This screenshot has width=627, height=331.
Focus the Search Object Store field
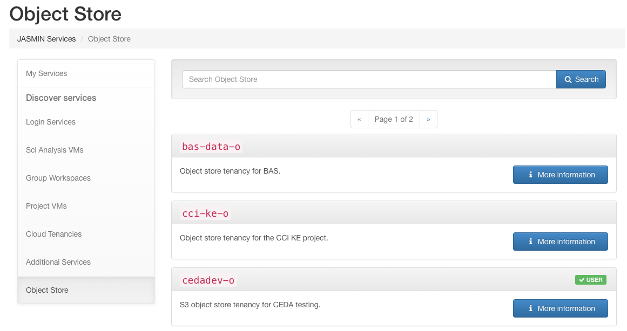click(369, 79)
